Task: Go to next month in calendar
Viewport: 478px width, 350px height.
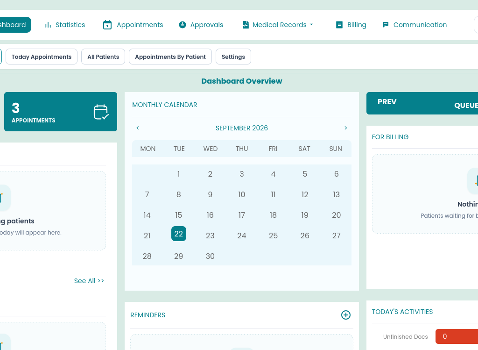Action: point(346,128)
